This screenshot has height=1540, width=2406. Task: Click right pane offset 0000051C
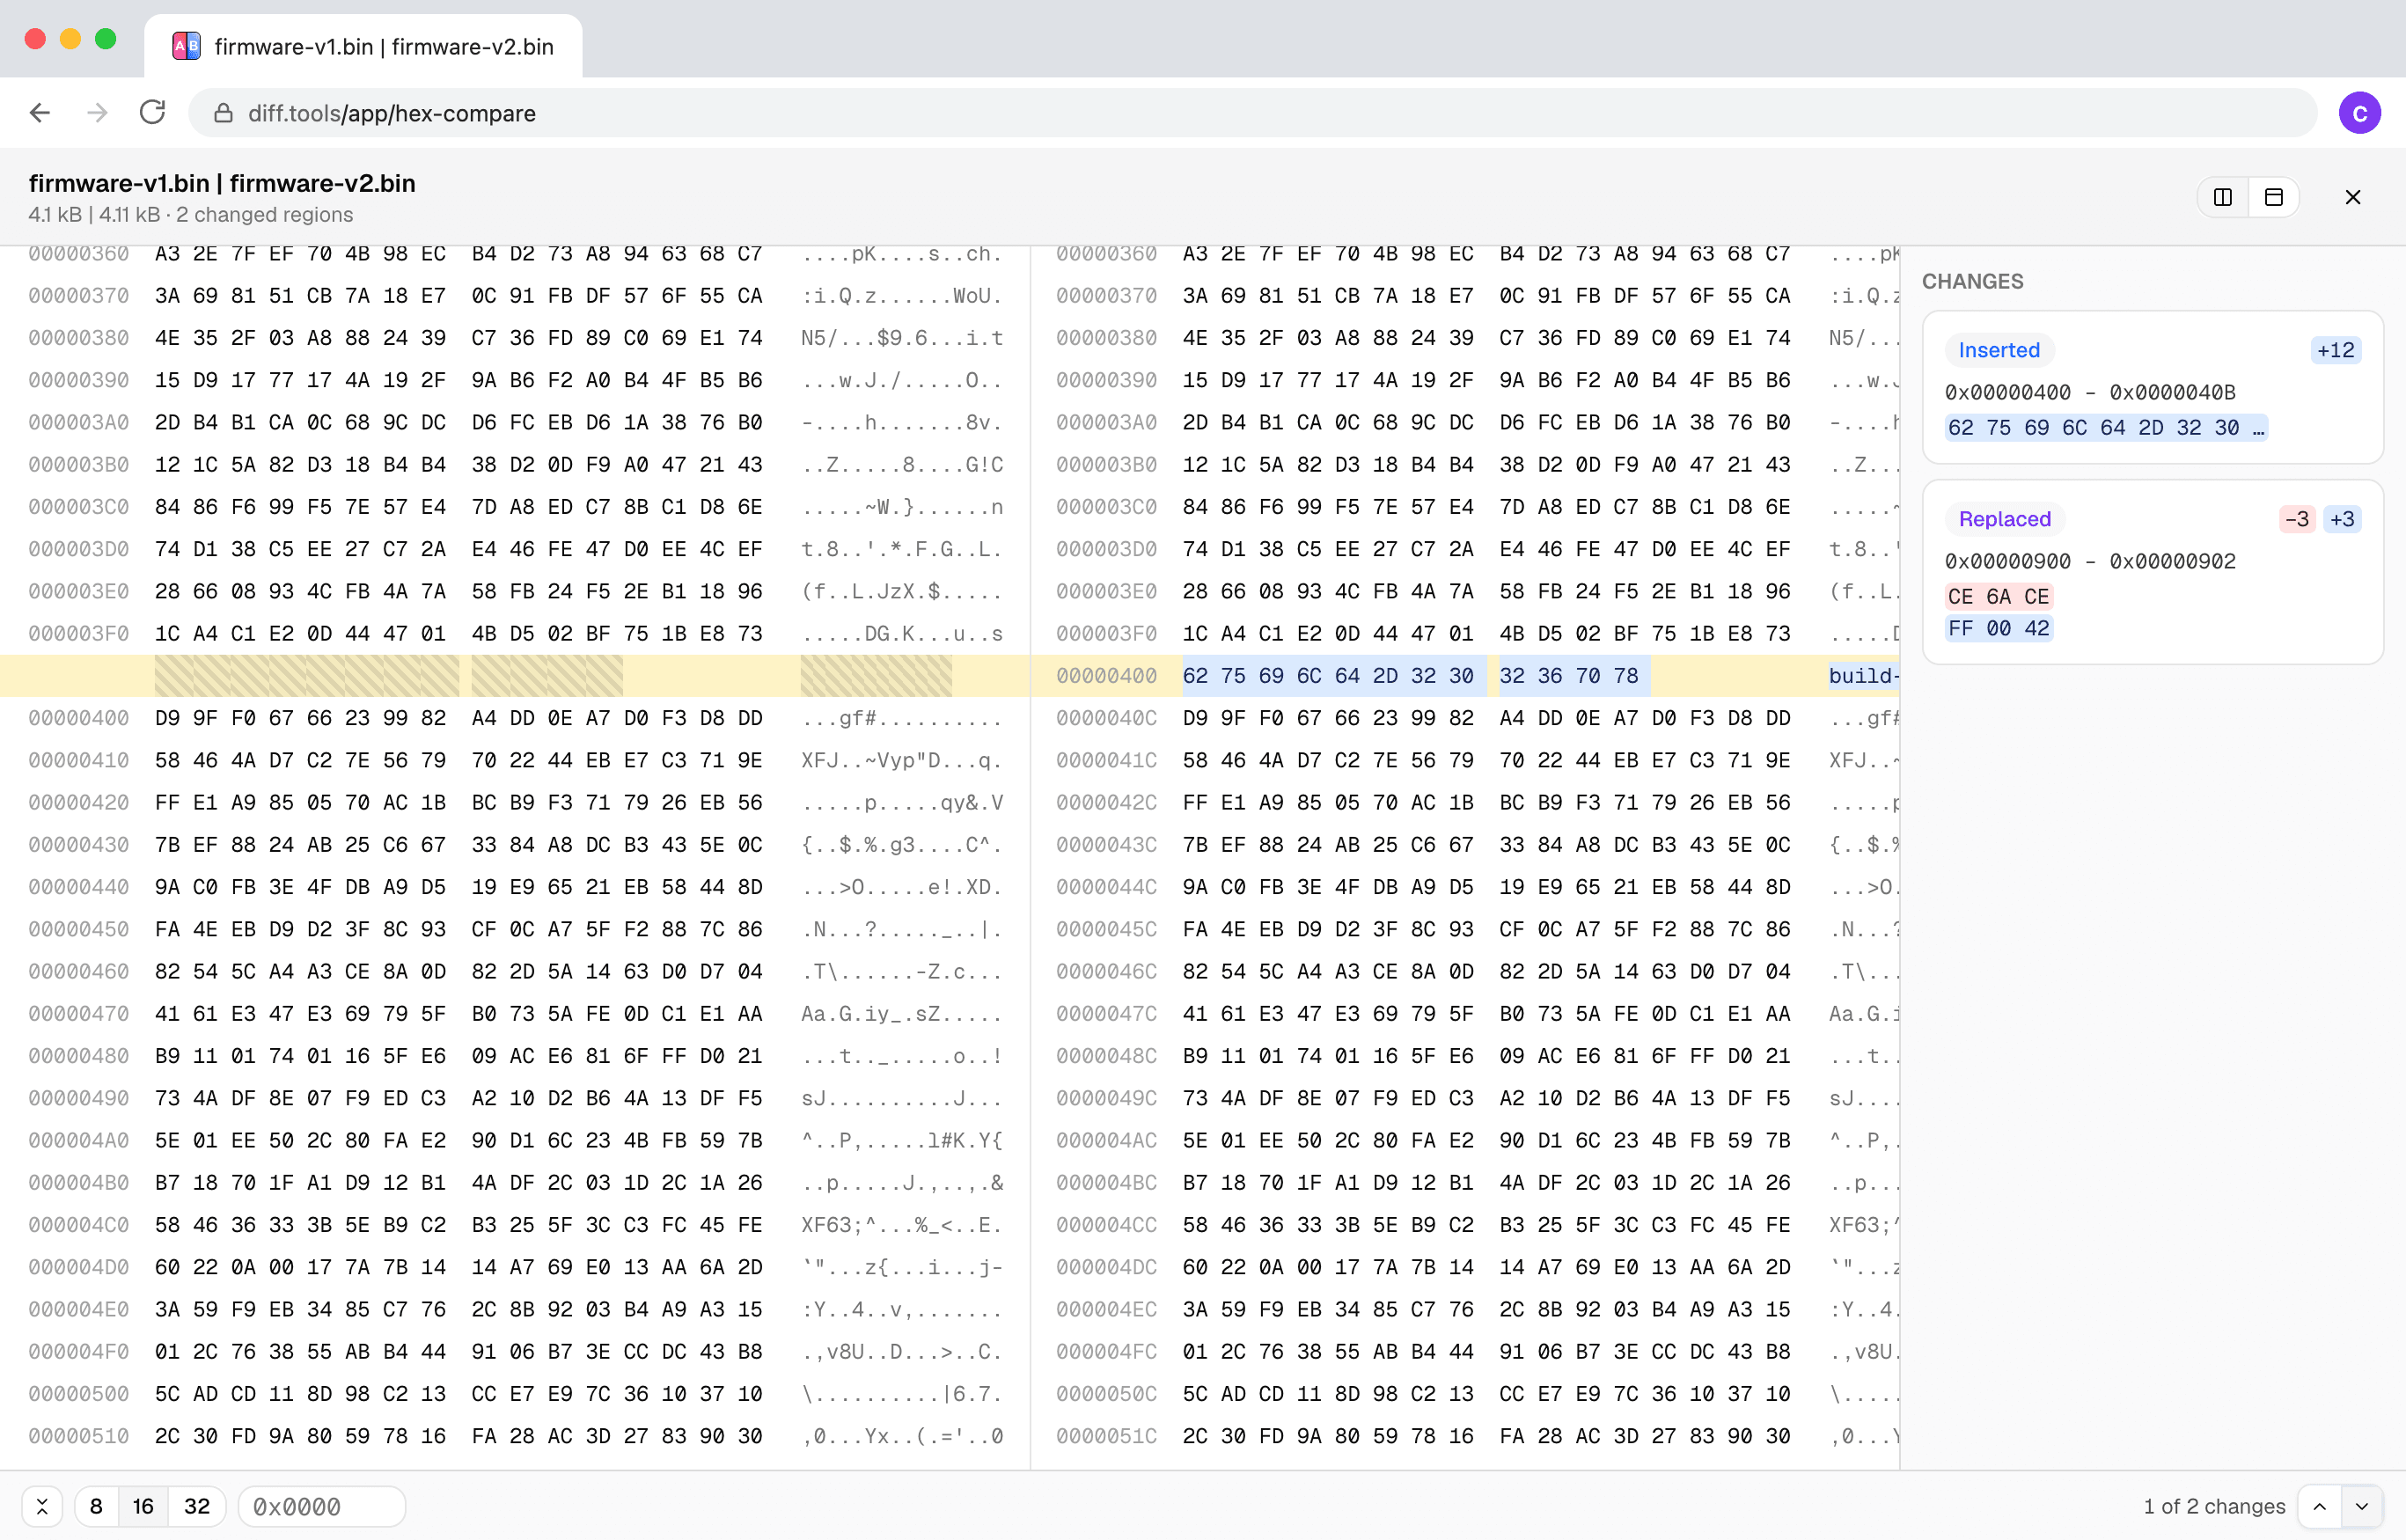coord(1106,1436)
